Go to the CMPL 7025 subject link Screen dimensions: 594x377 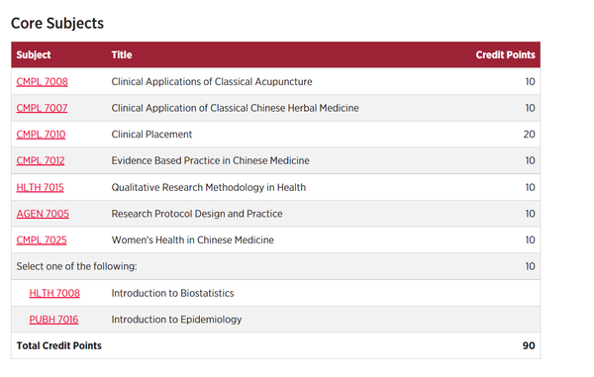(x=42, y=240)
